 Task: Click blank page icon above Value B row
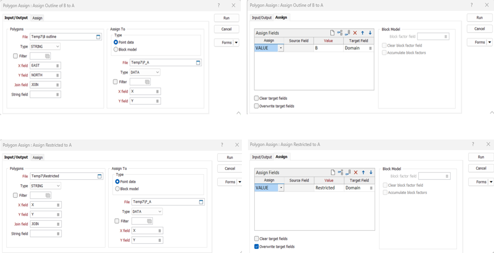click(x=332, y=33)
